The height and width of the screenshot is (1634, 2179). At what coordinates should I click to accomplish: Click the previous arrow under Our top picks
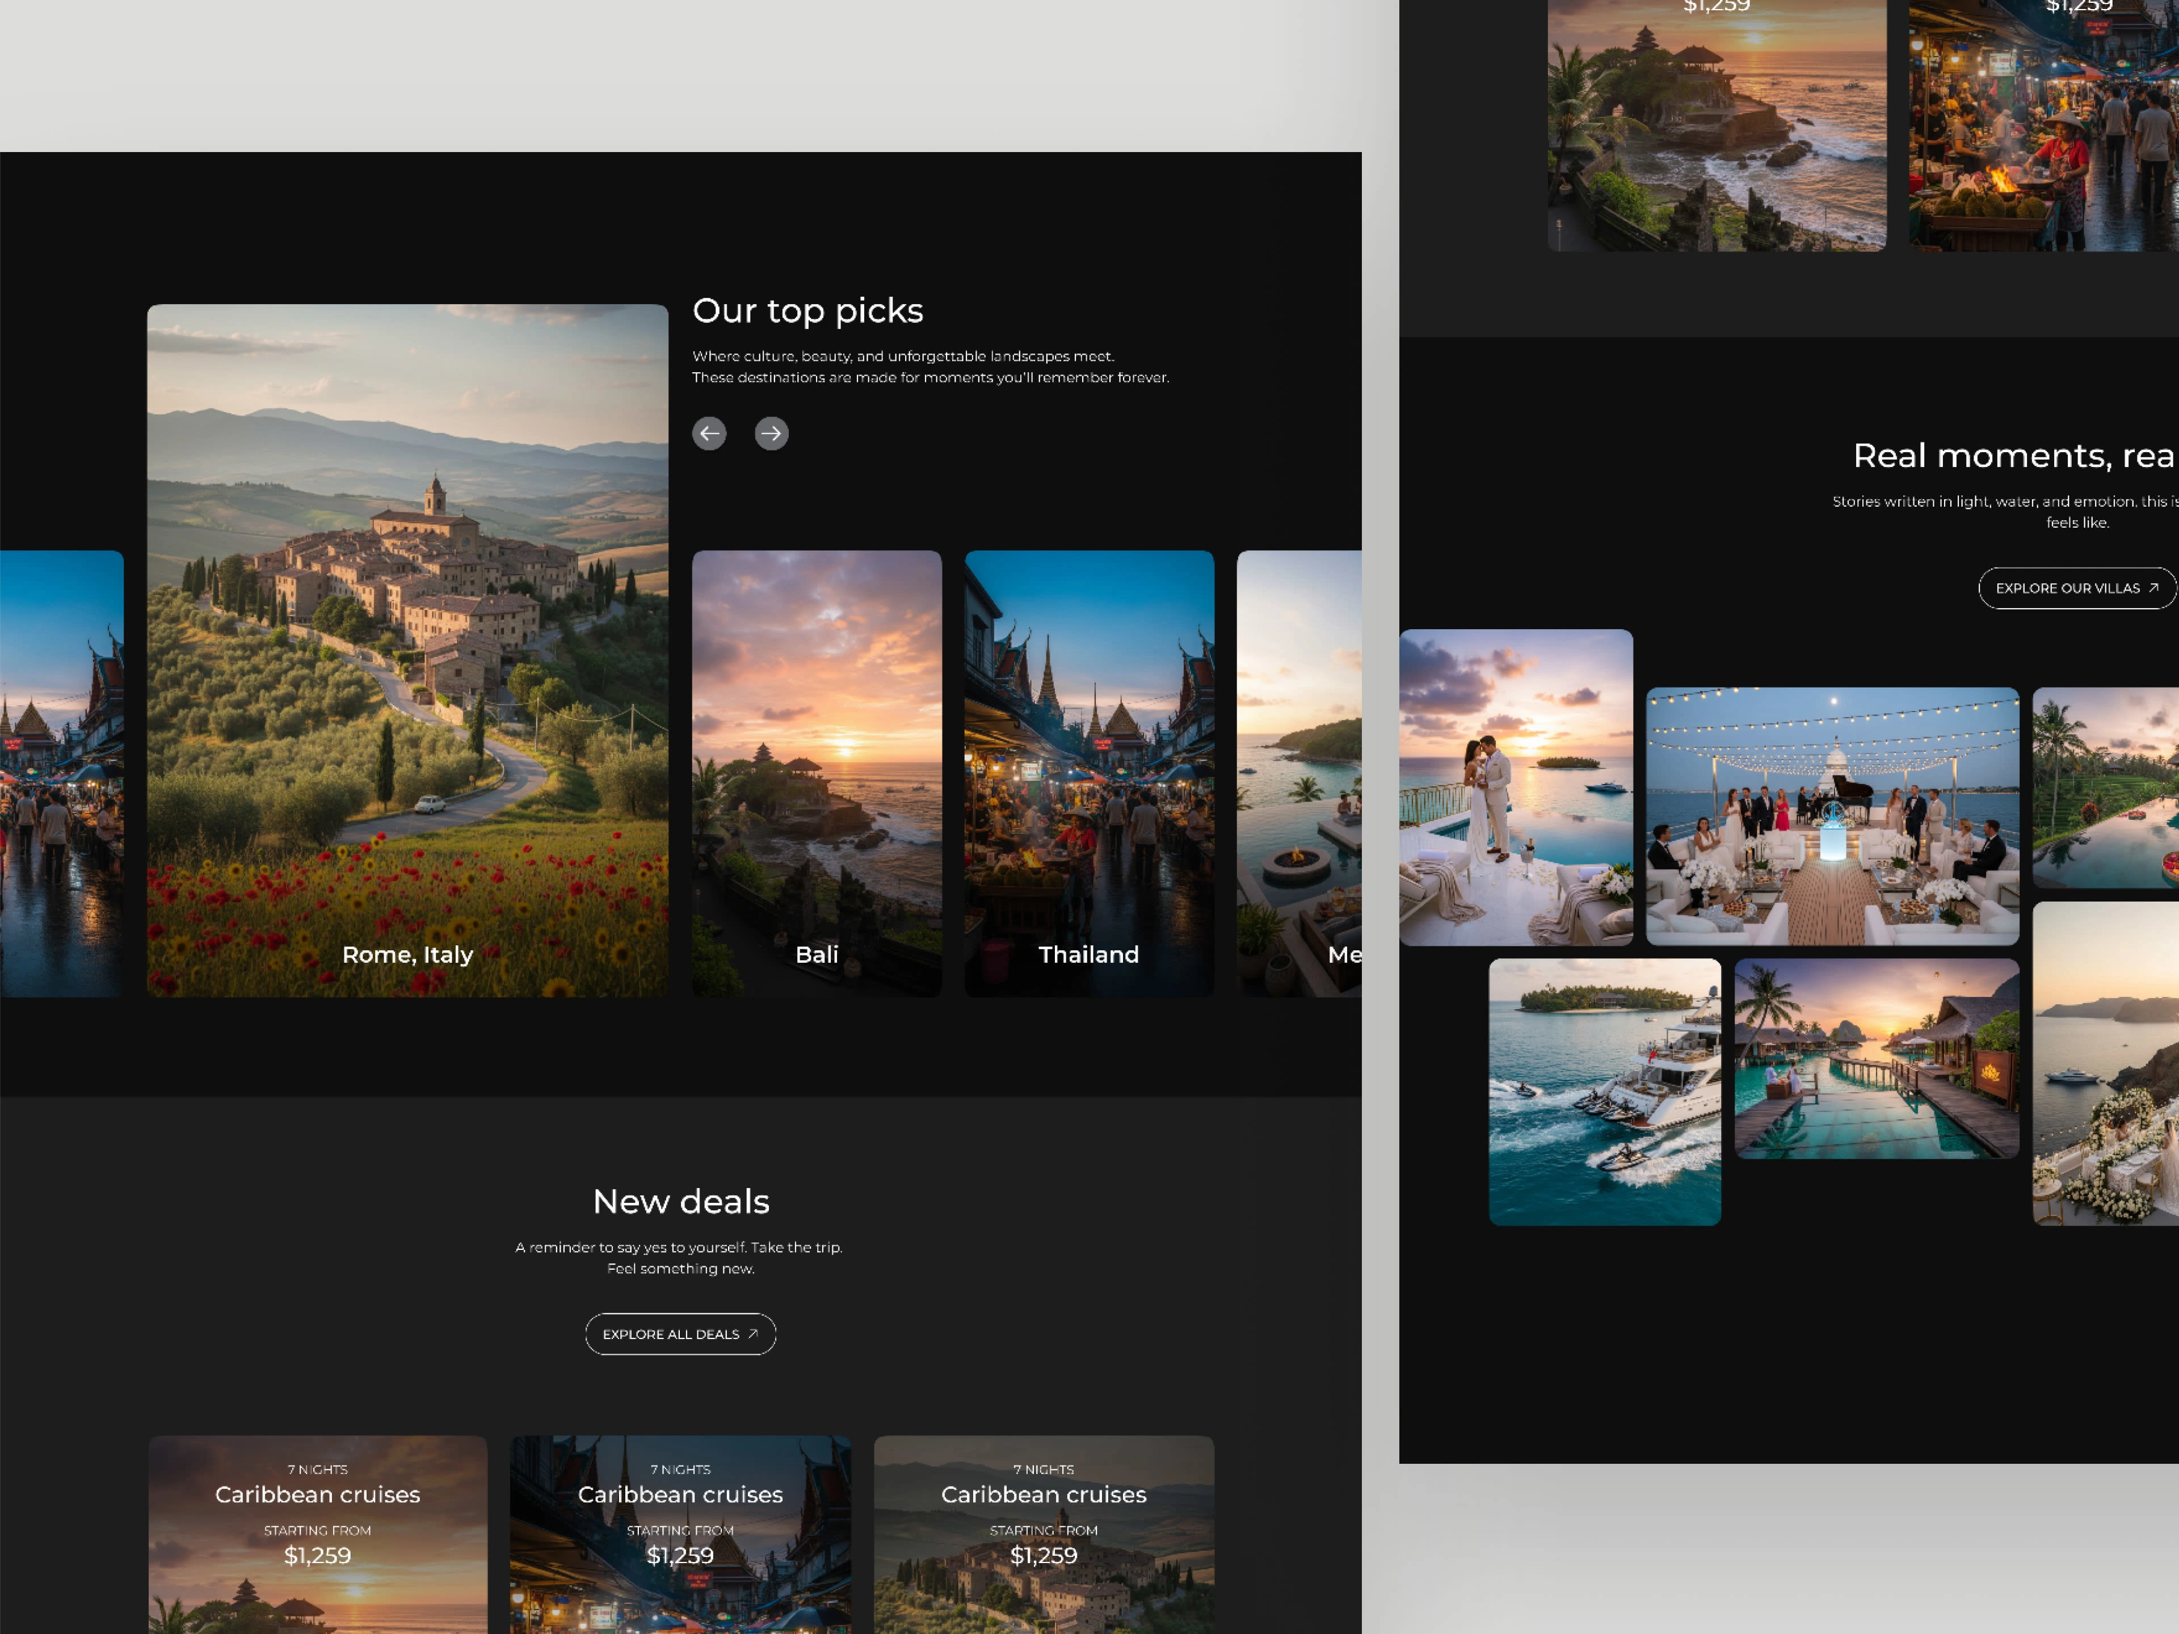pos(709,433)
